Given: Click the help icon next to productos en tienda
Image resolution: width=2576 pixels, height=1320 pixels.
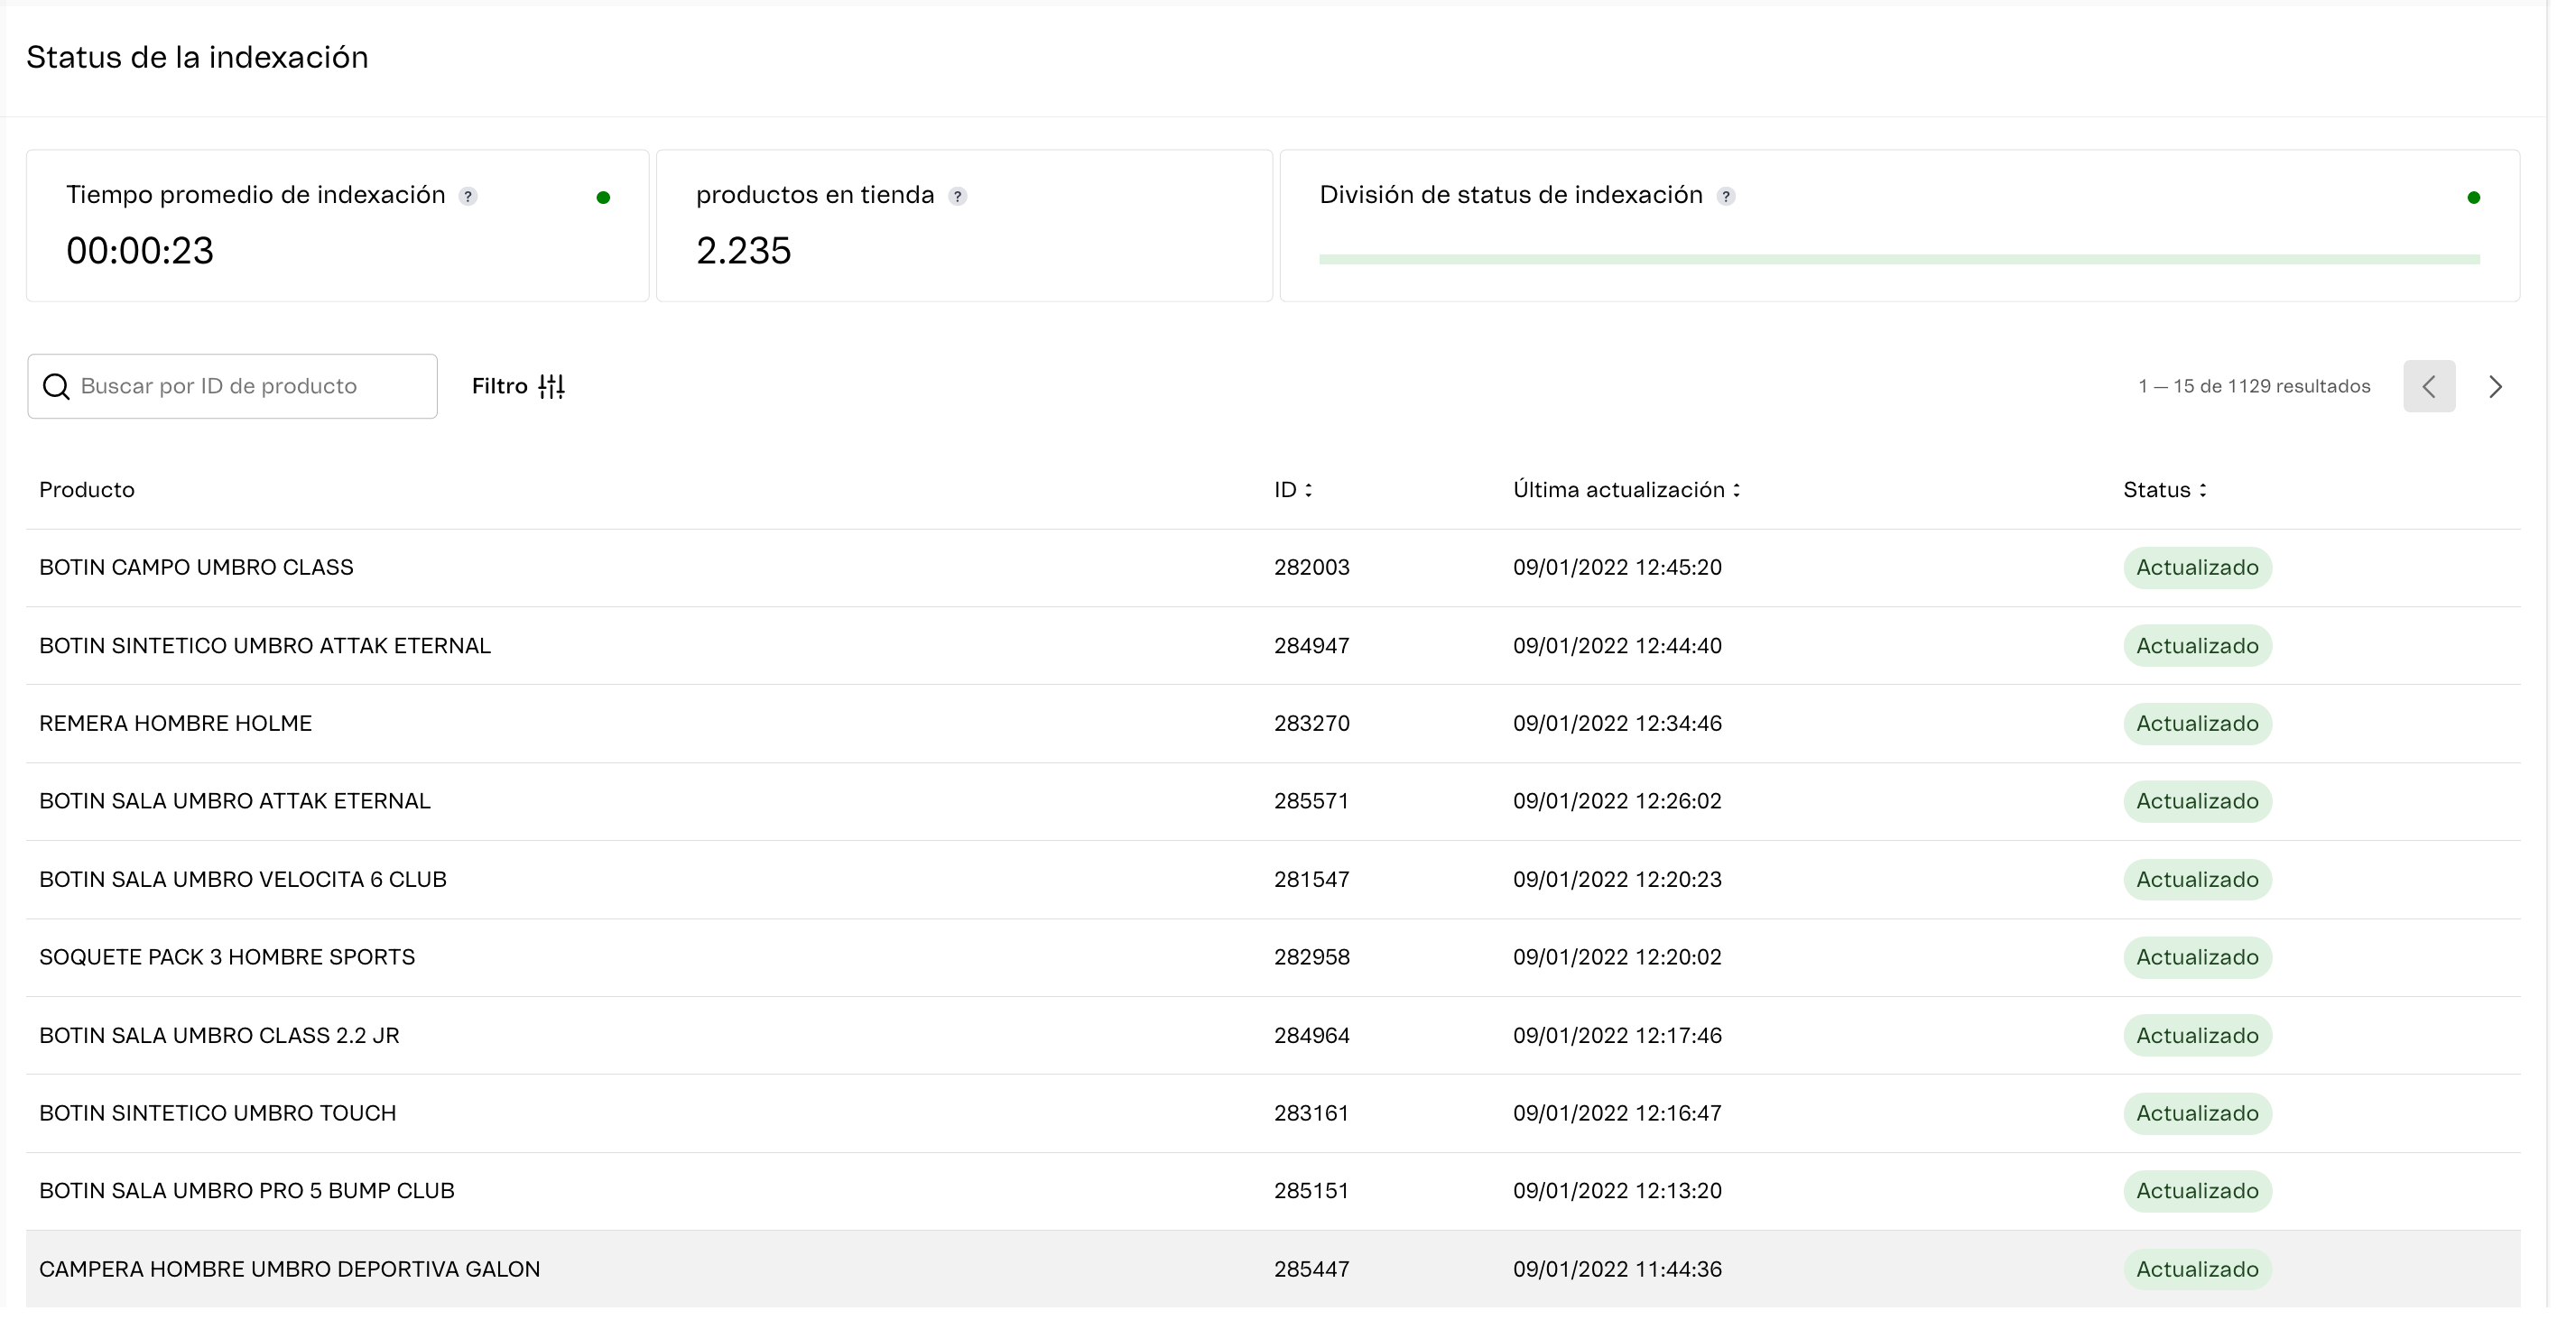Looking at the screenshot, I should (x=958, y=196).
